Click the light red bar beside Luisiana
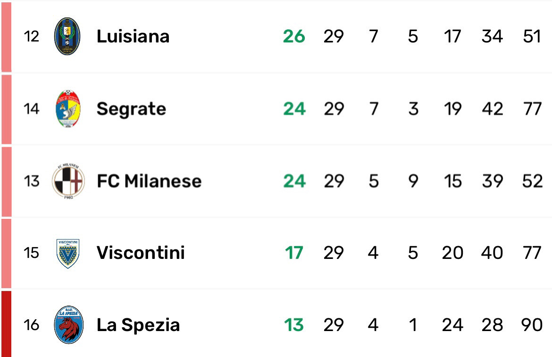The width and height of the screenshot is (552, 357). [x=6, y=37]
